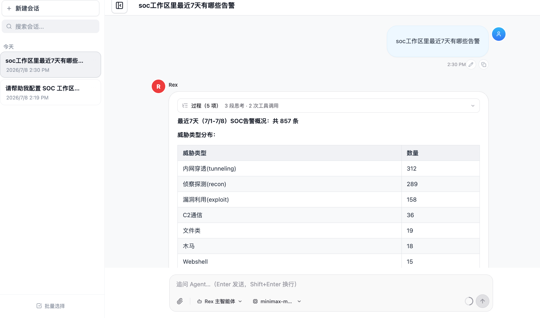This screenshot has height=318, width=540.
Task: Click the 今天 section label
Action: point(8,47)
